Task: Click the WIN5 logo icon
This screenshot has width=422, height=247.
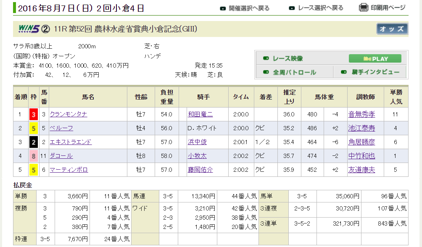Action: [29, 29]
